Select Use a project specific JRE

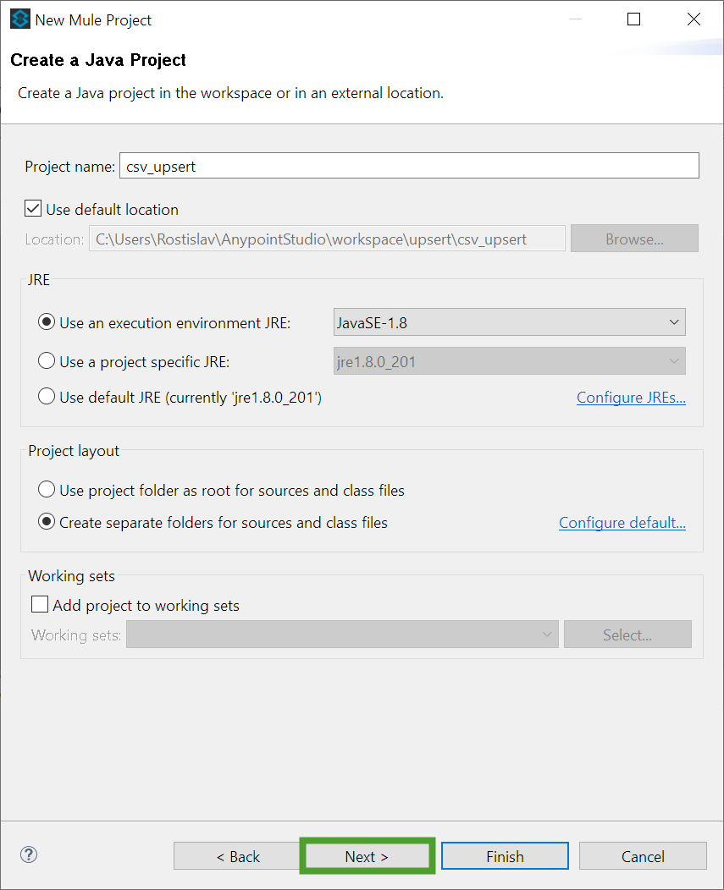point(47,361)
